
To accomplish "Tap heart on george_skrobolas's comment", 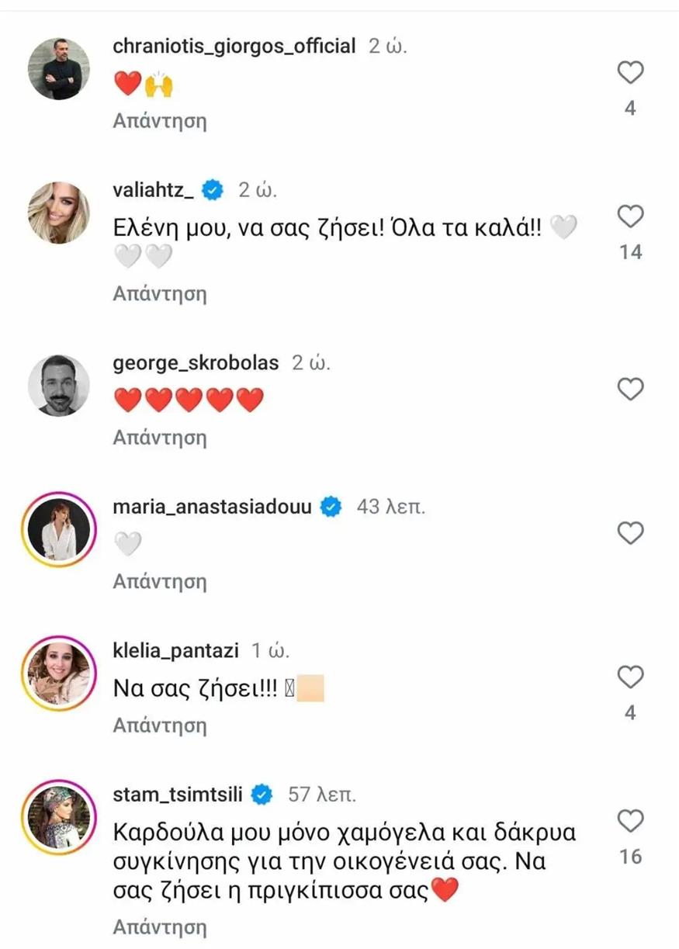I will click(630, 389).
